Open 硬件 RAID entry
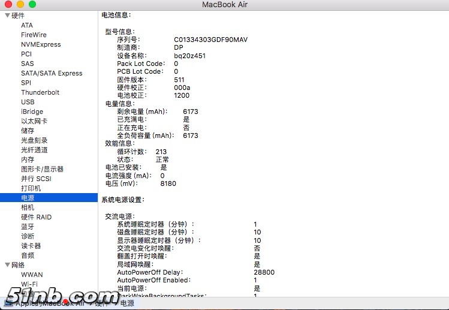This screenshot has width=449, height=310. point(37,217)
